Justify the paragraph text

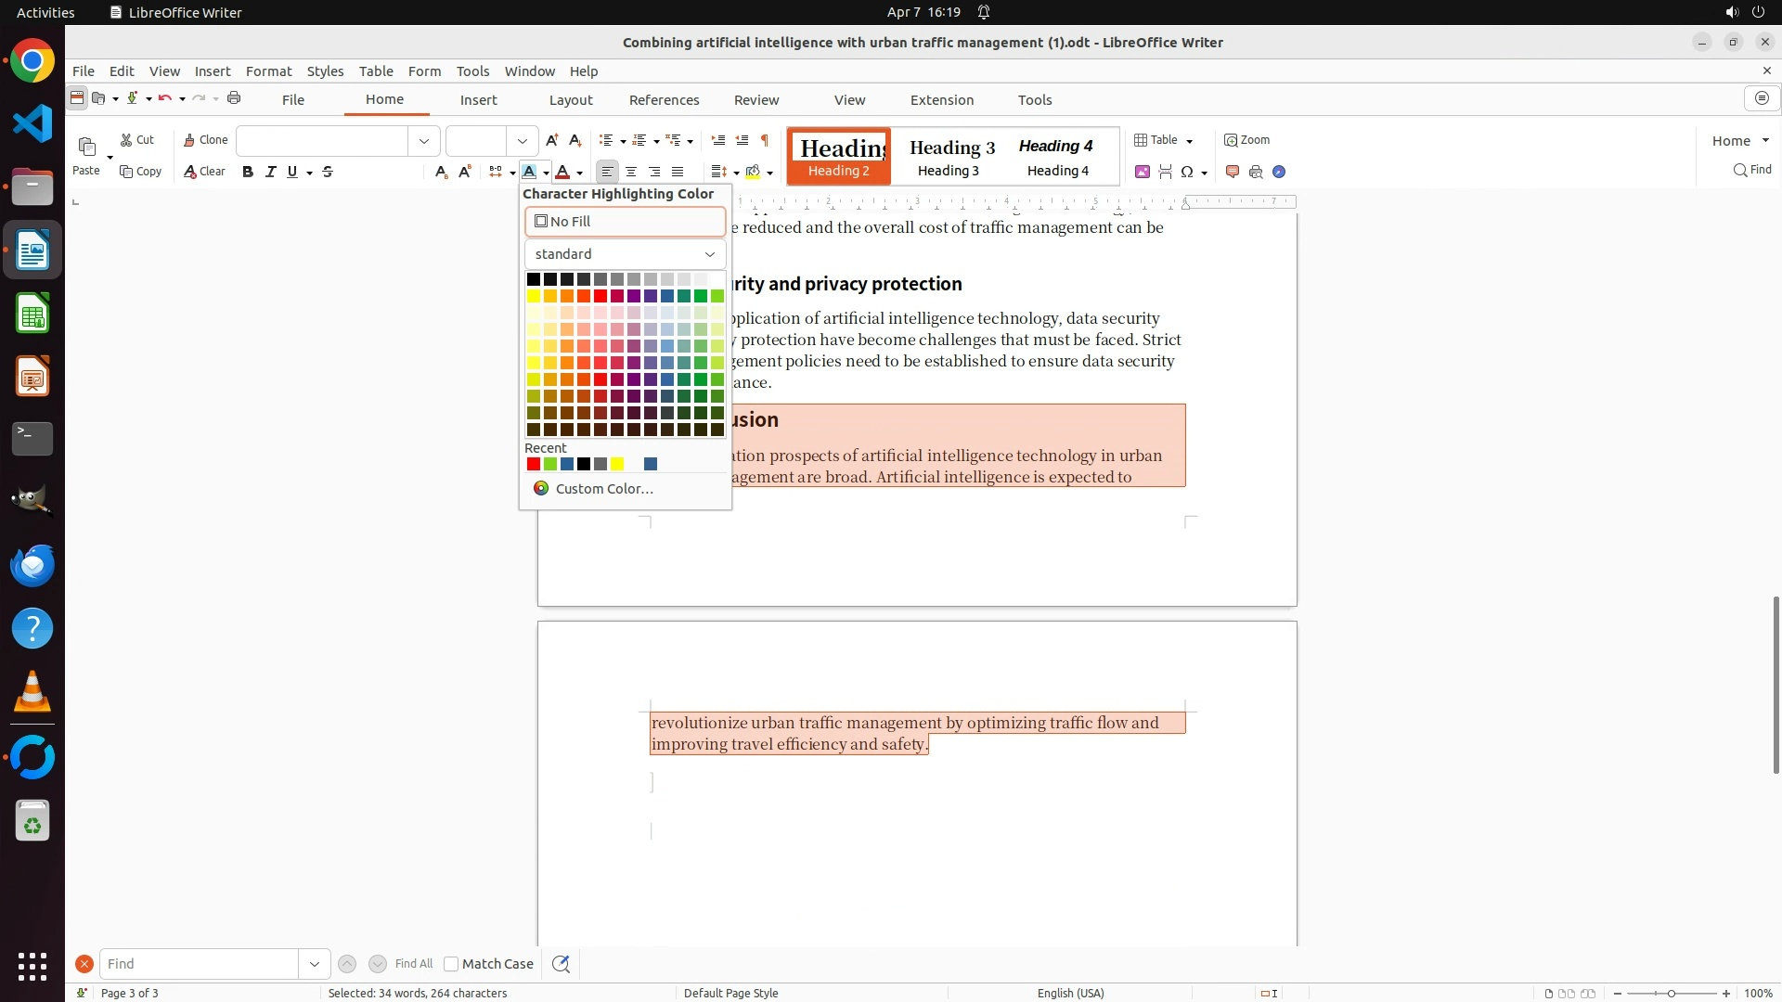click(678, 172)
